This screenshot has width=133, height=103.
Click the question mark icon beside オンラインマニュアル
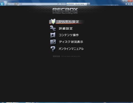click(x=53, y=49)
